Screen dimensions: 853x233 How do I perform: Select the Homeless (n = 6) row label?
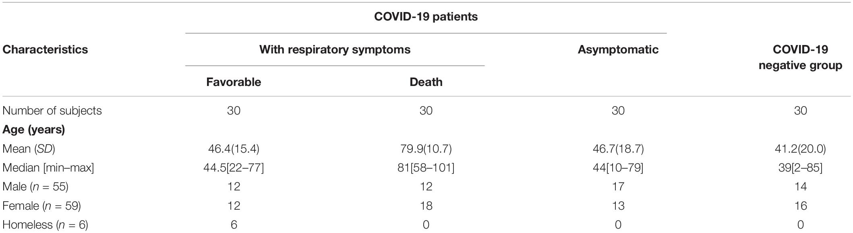pos(45,225)
